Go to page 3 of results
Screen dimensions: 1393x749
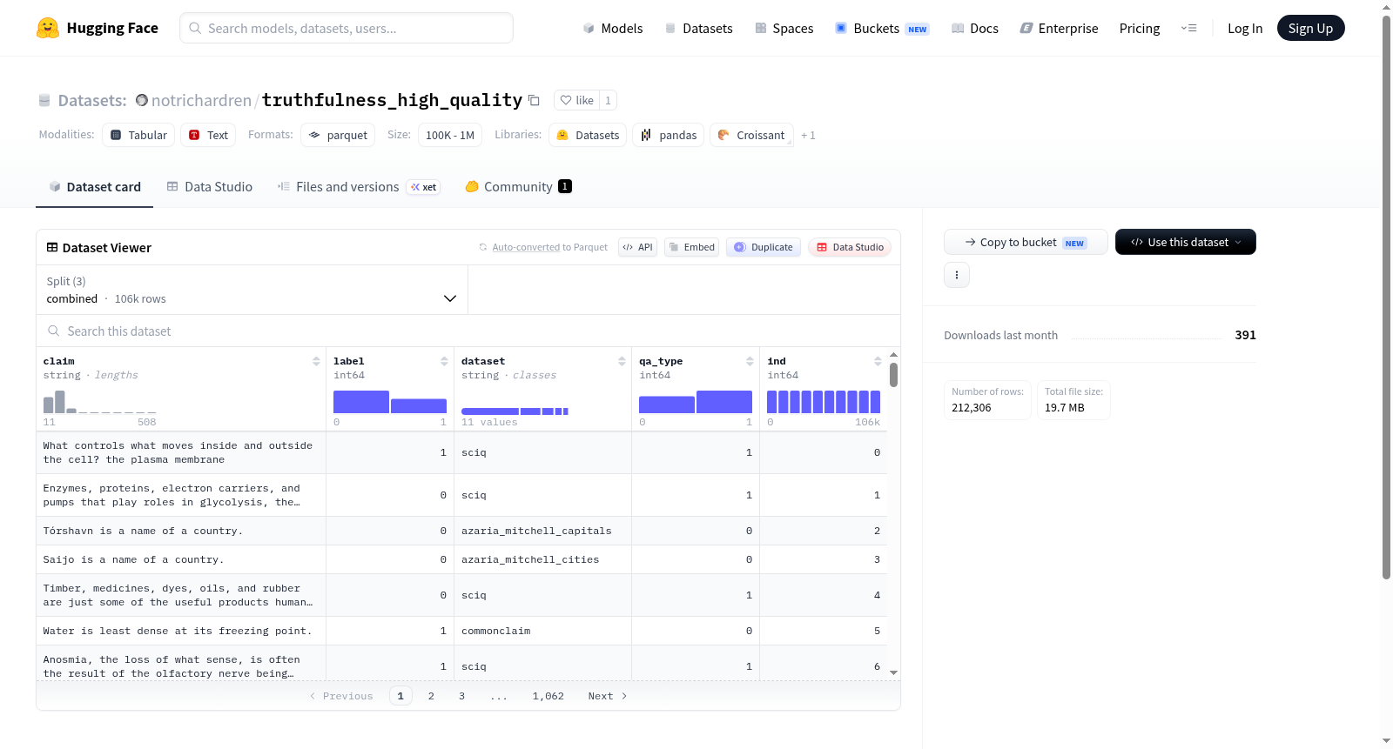pos(461,696)
